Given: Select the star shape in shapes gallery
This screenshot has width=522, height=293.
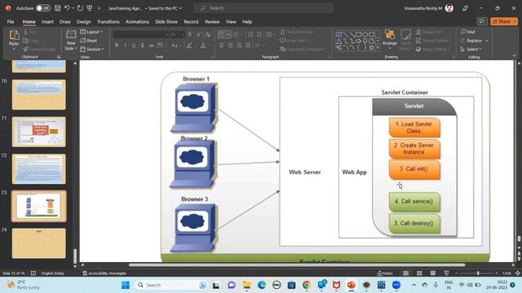Looking at the screenshot, I should [x=372, y=48].
